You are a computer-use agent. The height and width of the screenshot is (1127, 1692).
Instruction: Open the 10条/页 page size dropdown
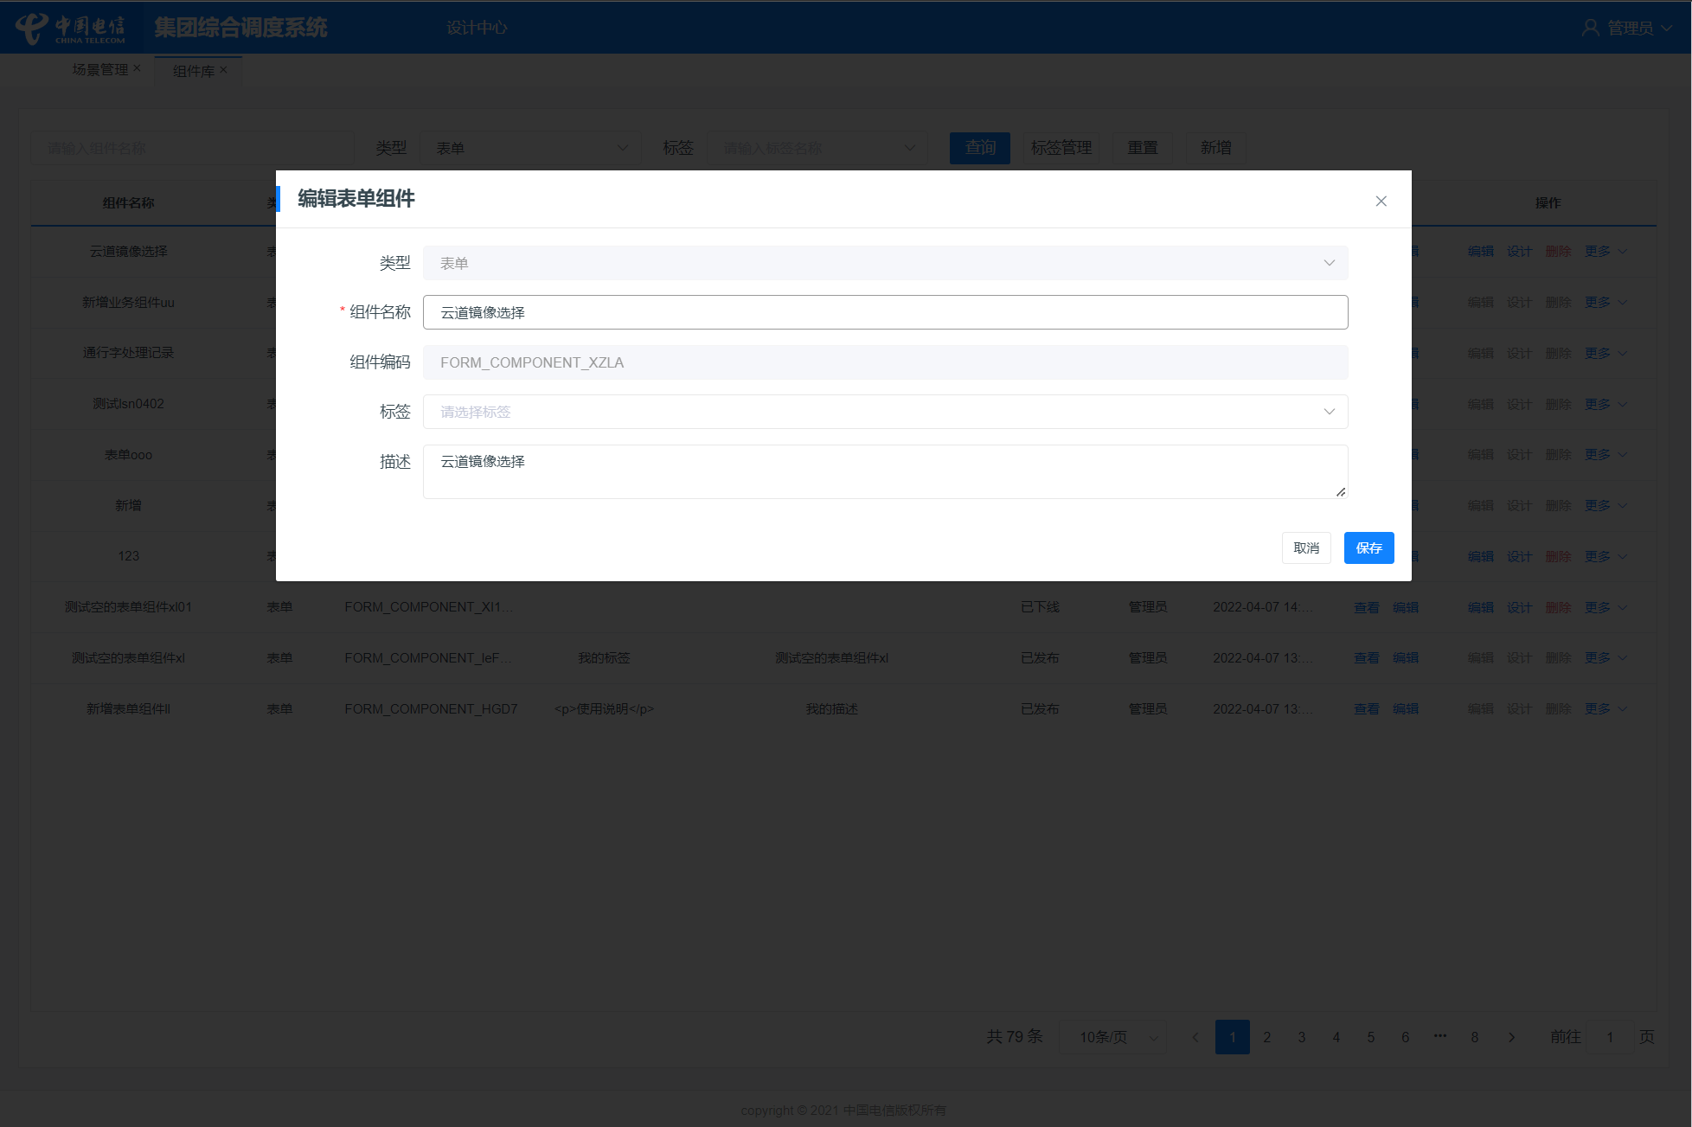(1113, 1037)
